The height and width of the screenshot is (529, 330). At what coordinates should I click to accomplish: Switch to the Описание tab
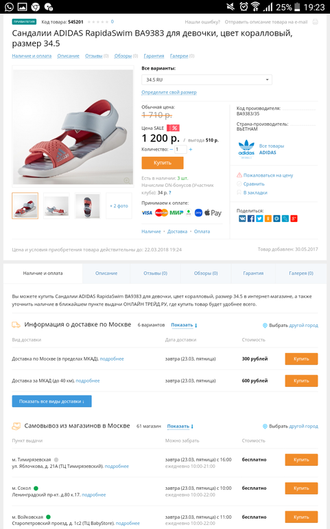[106, 273]
